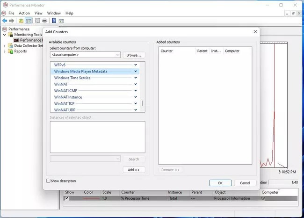The width and height of the screenshot is (304, 218).
Task: Click the Performance Monitor title bar app icon
Action: click(5, 5)
